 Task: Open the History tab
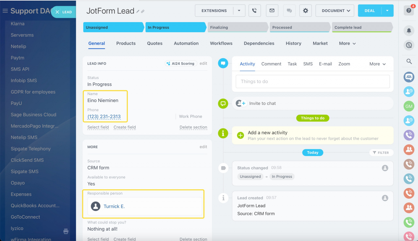[293, 43]
